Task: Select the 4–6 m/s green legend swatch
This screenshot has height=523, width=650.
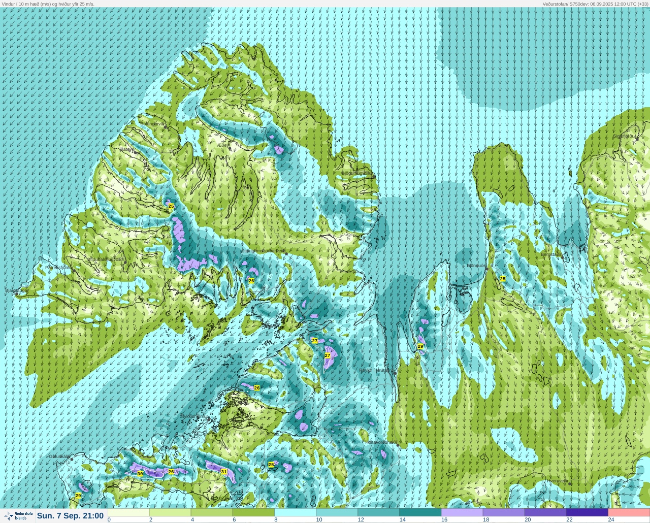Action: 212,512
